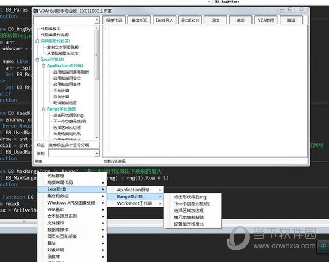329x262 pixels.
Task: Open the 算法 submenu
Action: [x=72, y=243]
